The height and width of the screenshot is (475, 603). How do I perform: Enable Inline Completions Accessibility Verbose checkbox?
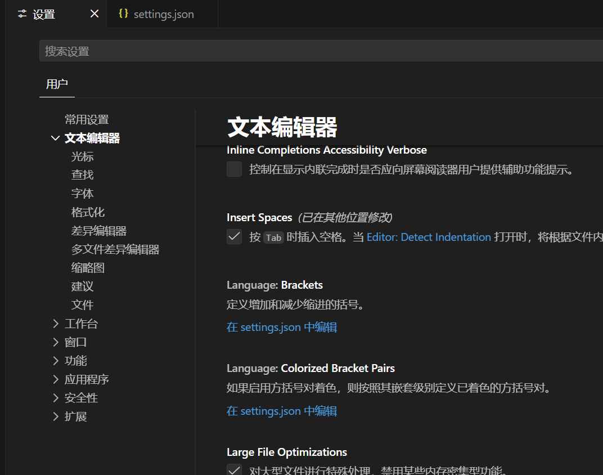coord(233,169)
